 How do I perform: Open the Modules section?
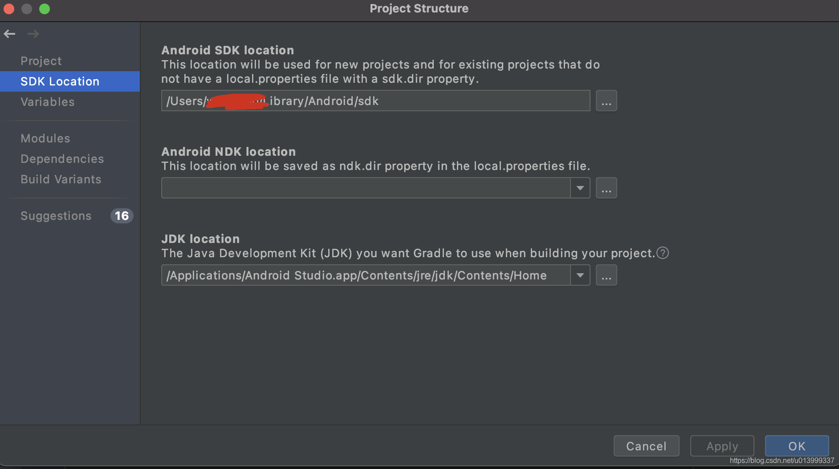click(x=45, y=138)
